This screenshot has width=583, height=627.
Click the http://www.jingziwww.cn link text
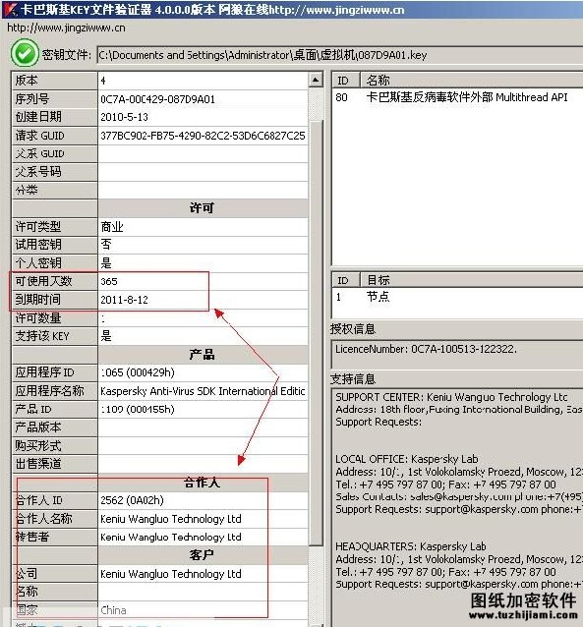point(66,28)
